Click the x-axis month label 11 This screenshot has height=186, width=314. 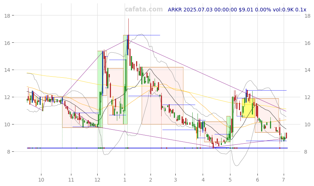pos(71,180)
